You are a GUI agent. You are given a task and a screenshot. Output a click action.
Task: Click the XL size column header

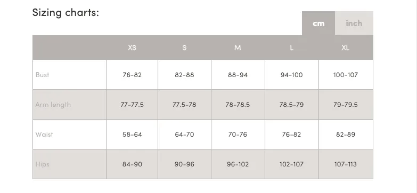coord(346,47)
